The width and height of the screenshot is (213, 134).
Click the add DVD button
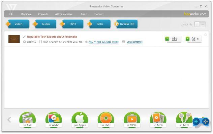pyautogui.click(x=72, y=24)
